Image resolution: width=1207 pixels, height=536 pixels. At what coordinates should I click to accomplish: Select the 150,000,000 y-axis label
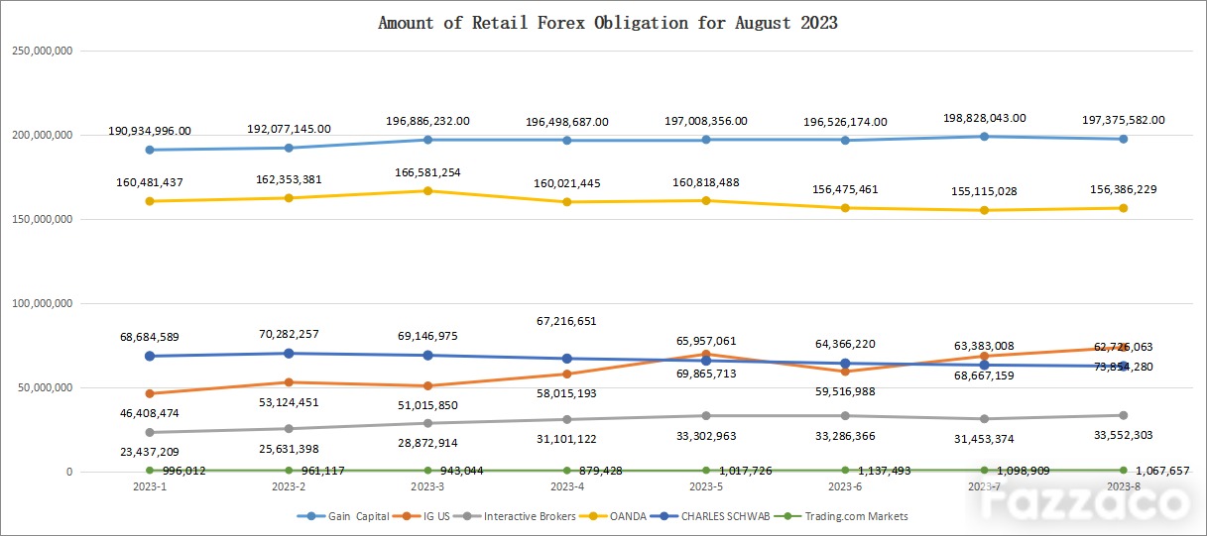[x=41, y=219]
